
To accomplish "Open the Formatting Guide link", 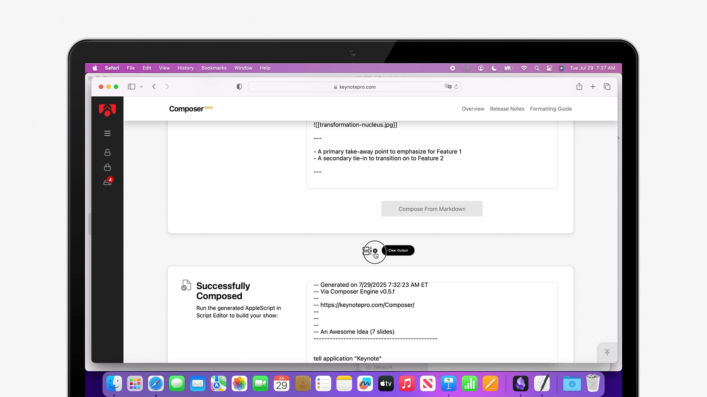I will click(551, 109).
